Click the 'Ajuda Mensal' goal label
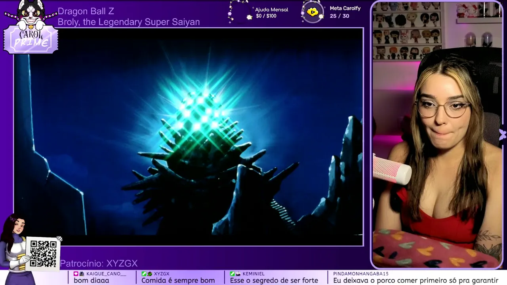This screenshot has height=285, width=507. tap(272, 9)
